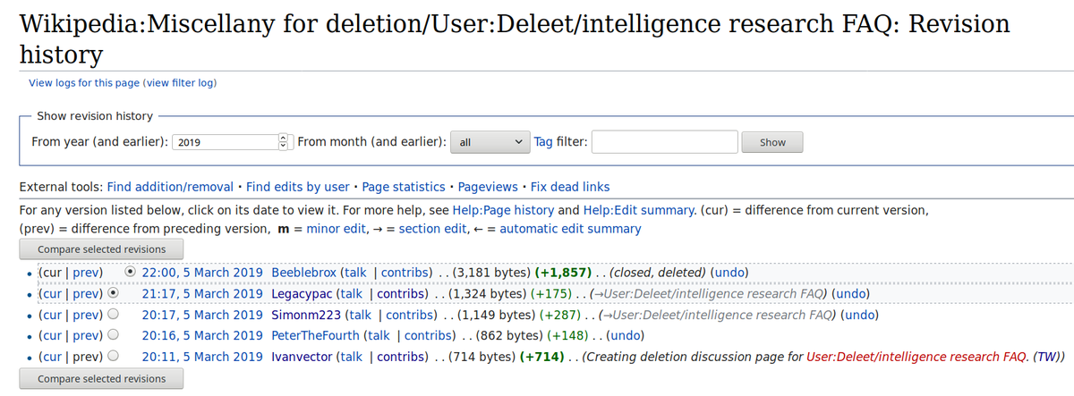Open the '20:11, 5 March 2019' revision
1074x396 pixels.
[202, 357]
